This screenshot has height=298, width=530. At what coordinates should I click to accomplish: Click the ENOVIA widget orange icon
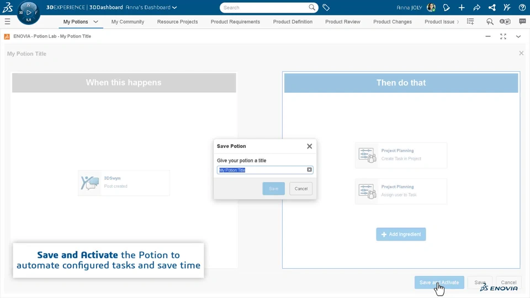pyautogui.click(x=7, y=36)
